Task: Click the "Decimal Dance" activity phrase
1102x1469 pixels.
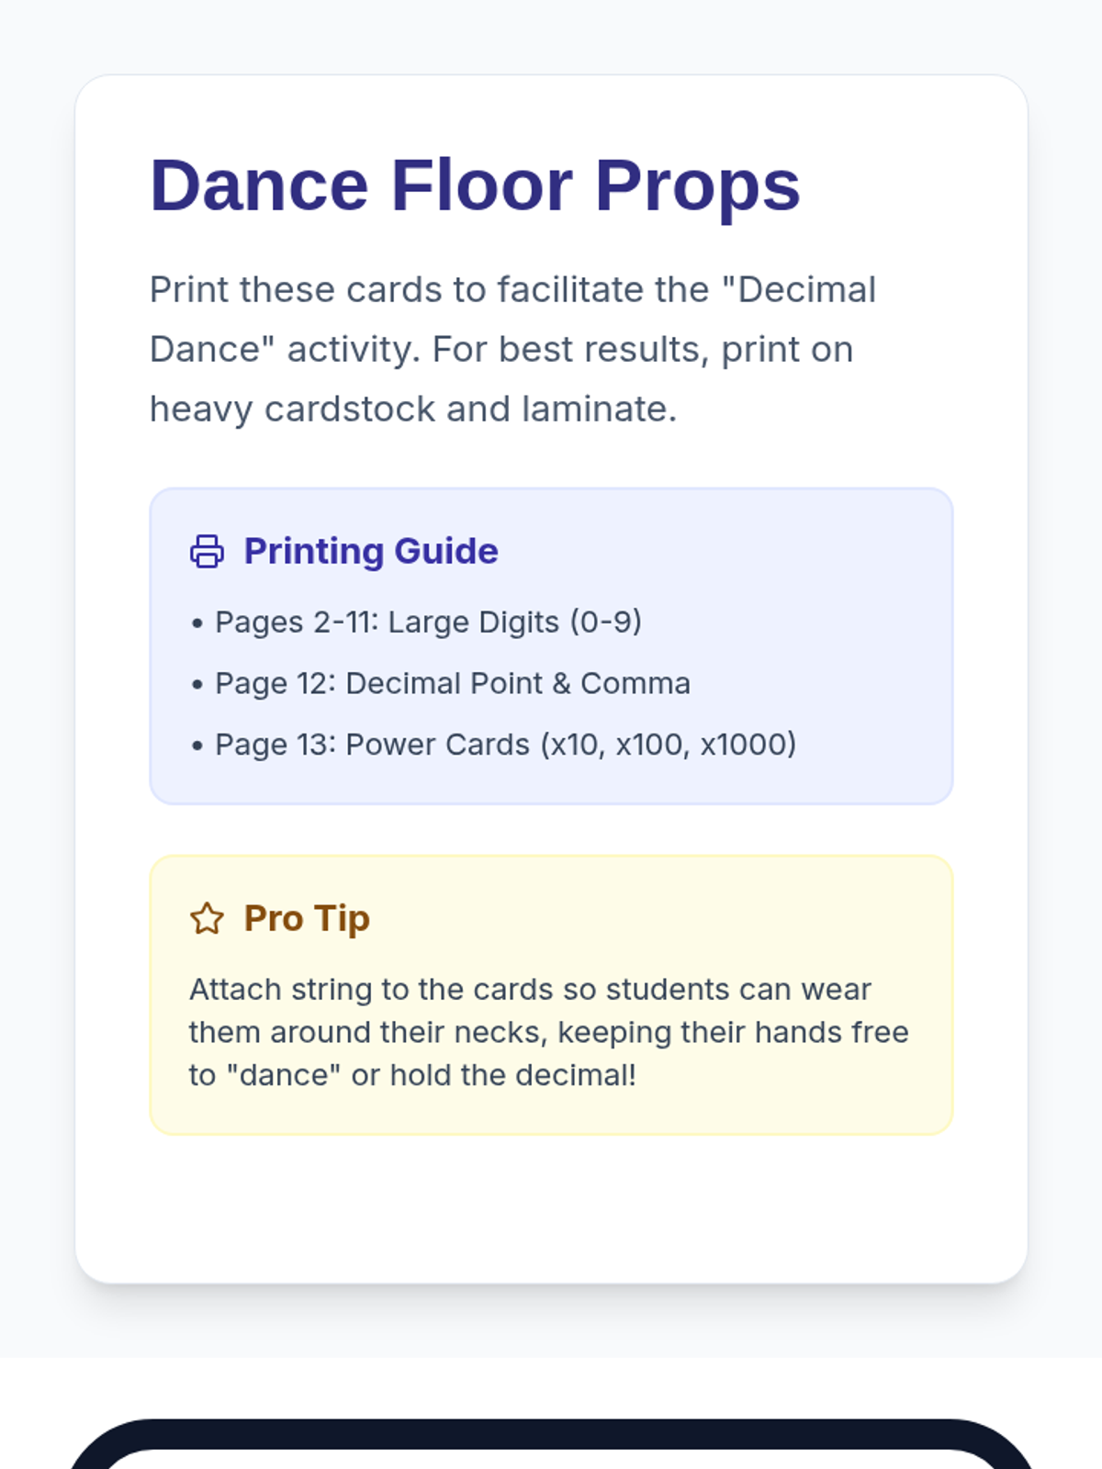Action: click(x=512, y=320)
